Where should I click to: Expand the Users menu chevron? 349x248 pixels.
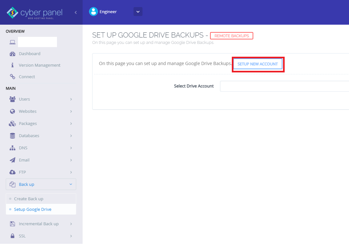(x=71, y=99)
